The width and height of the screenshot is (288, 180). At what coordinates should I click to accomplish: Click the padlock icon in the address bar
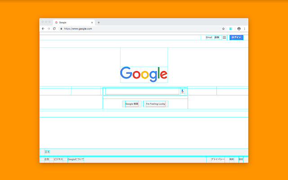click(61, 29)
